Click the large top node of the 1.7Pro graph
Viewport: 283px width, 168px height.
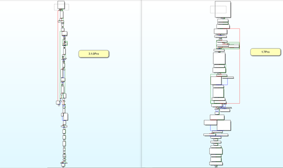[x=223, y=9]
